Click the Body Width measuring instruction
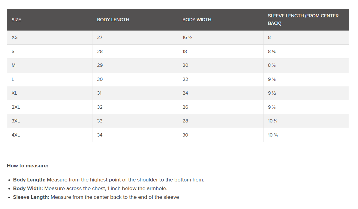This screenshot has width=358, height=209. click(x=90, y=189)
